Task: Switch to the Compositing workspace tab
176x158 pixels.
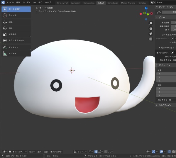Action: 89,3
